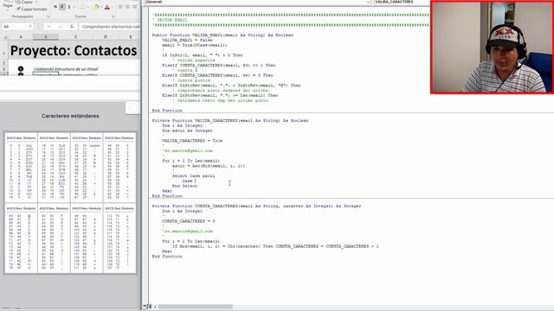Toggle underline (S) formatting in Excel ribbon
This screenshot has height=311, width=554.
tap(69, 7)
